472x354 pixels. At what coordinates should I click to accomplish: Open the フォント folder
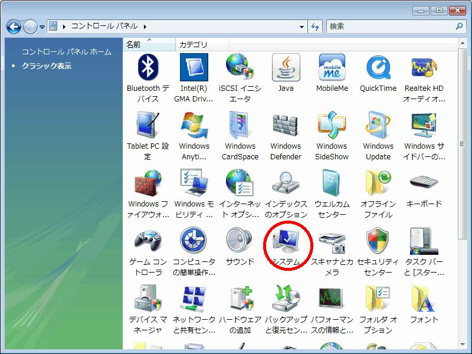click(x=424, y=304)
